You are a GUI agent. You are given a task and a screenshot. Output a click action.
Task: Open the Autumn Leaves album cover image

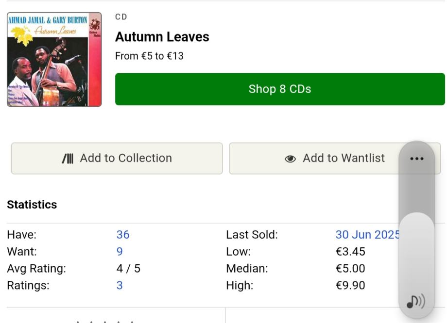coord(54,59)
